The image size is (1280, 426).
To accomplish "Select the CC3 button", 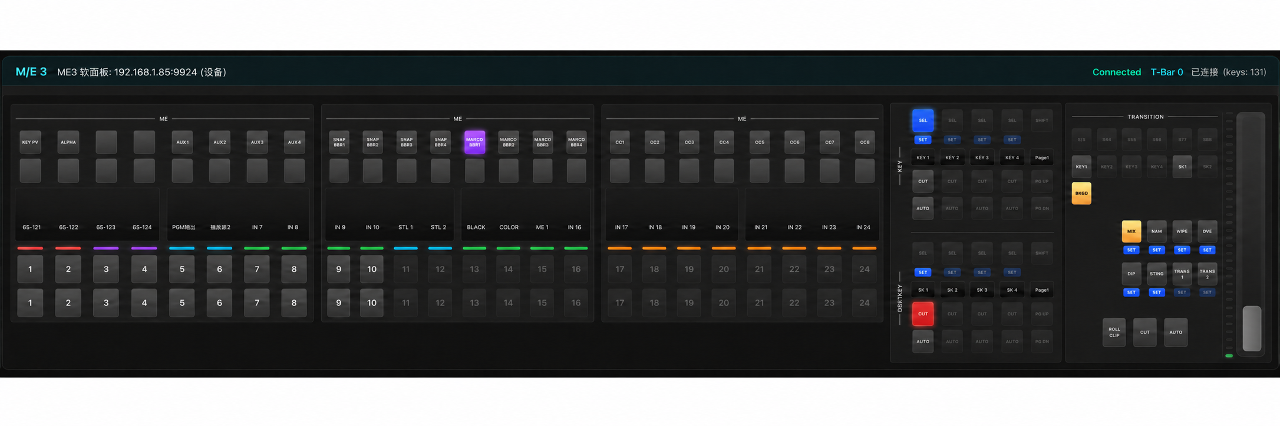I will [x=690, y=142].
